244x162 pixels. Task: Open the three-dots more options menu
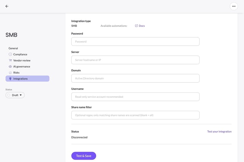point(234,6)
